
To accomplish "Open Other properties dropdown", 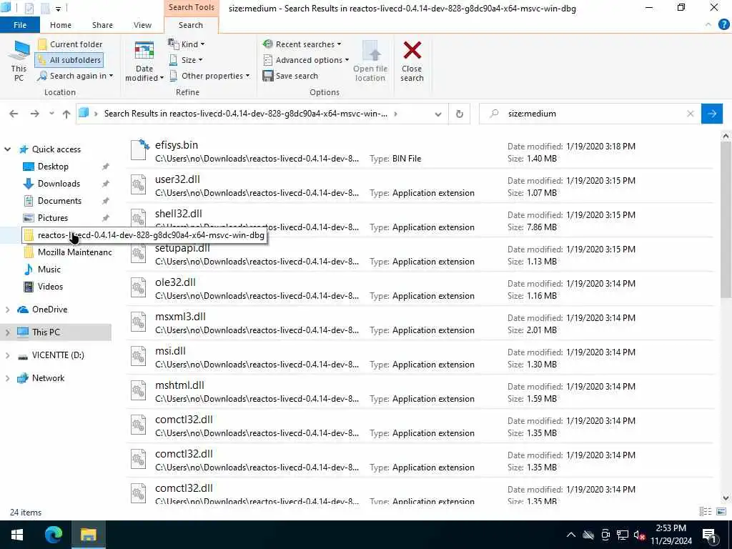I will [209, 76].
